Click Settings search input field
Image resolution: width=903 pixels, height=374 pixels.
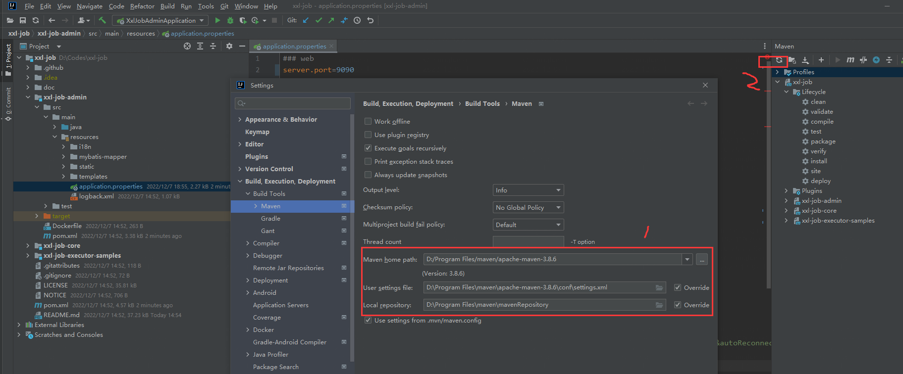coord(293,103)
